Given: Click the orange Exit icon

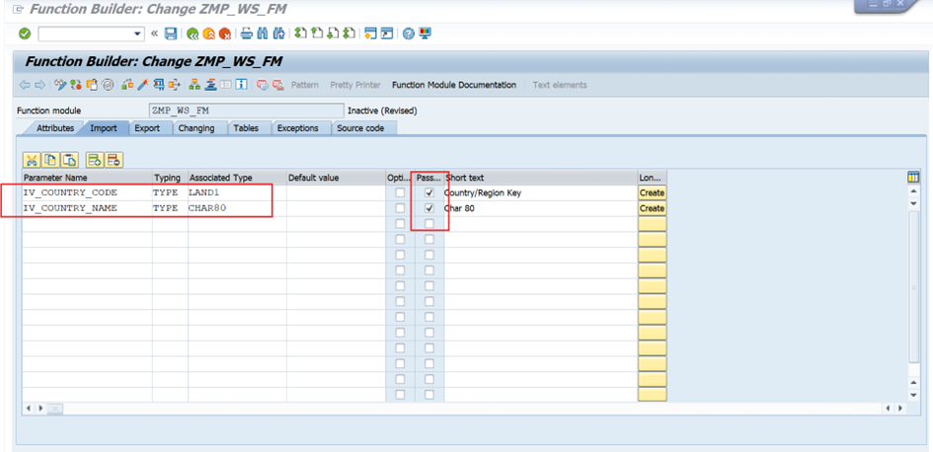Looking at the screenshot, I should (x=208, y=34).
